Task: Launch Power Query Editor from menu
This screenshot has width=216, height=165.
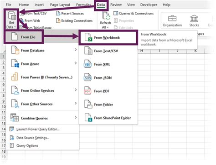Action: [38, 129]
